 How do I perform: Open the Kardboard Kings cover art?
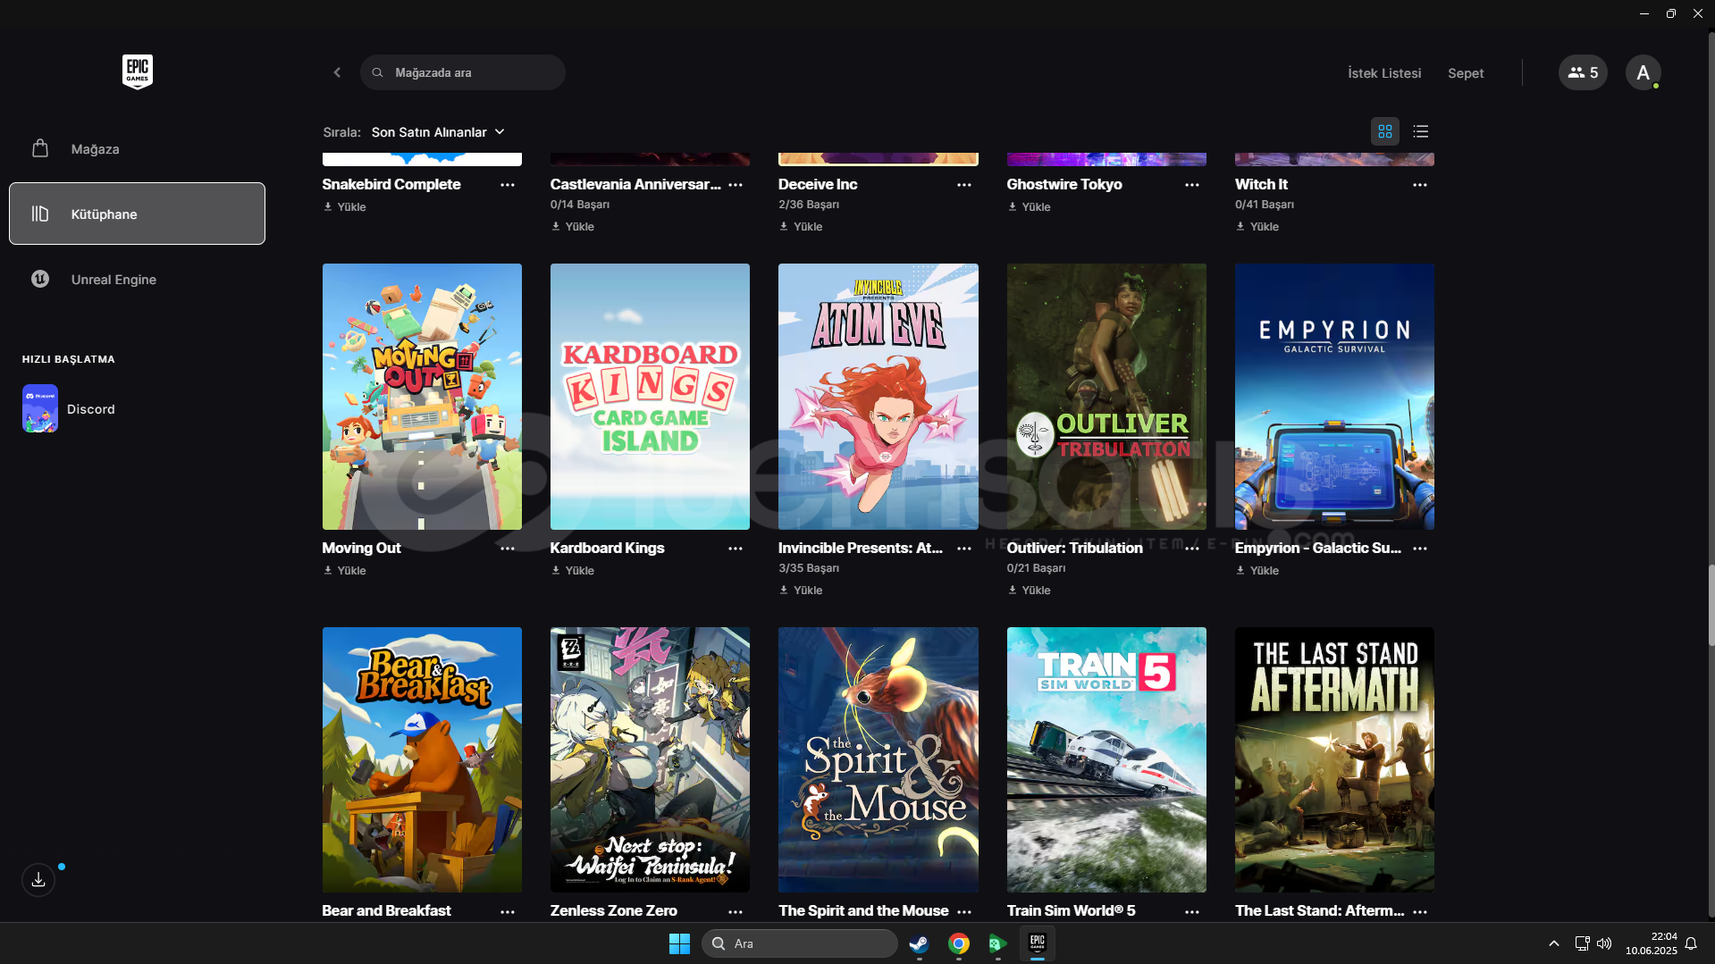[650, 396]
